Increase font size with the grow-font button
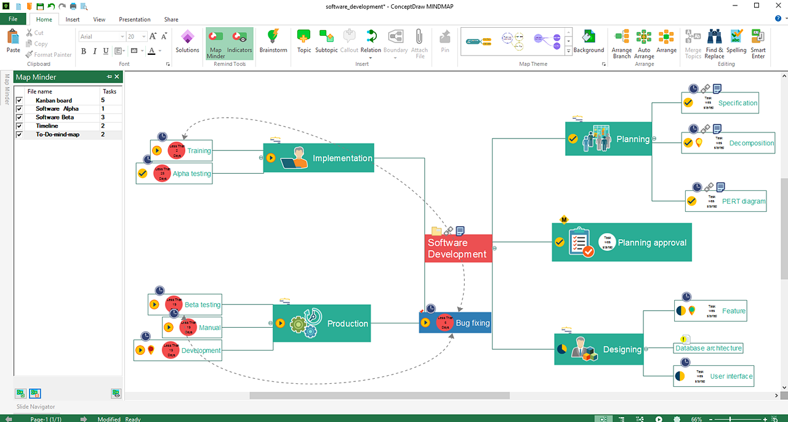The height and width of the screenshot is (422, 788). coord(154,37)
